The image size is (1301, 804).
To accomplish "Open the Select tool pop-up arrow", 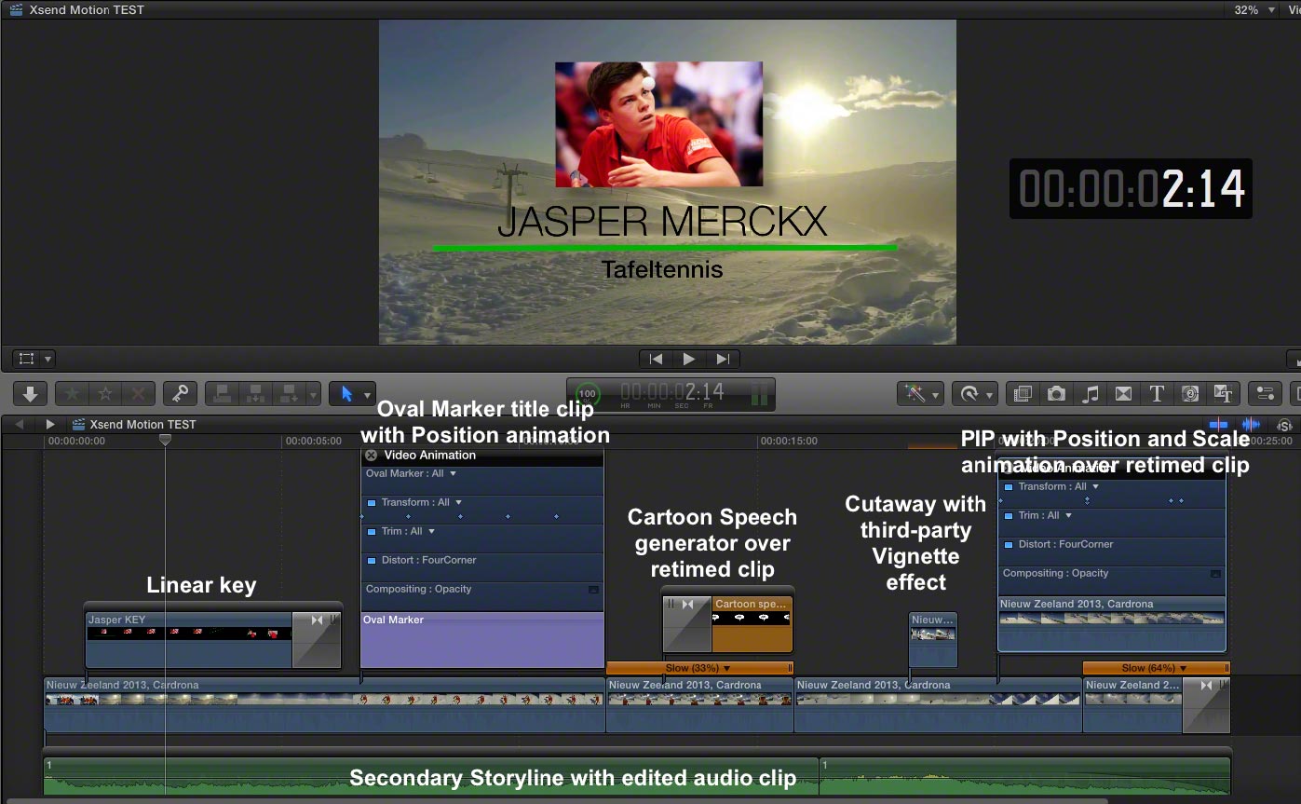I will coord(368,395).
